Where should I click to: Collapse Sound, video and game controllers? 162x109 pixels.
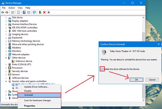click(6, 81)
